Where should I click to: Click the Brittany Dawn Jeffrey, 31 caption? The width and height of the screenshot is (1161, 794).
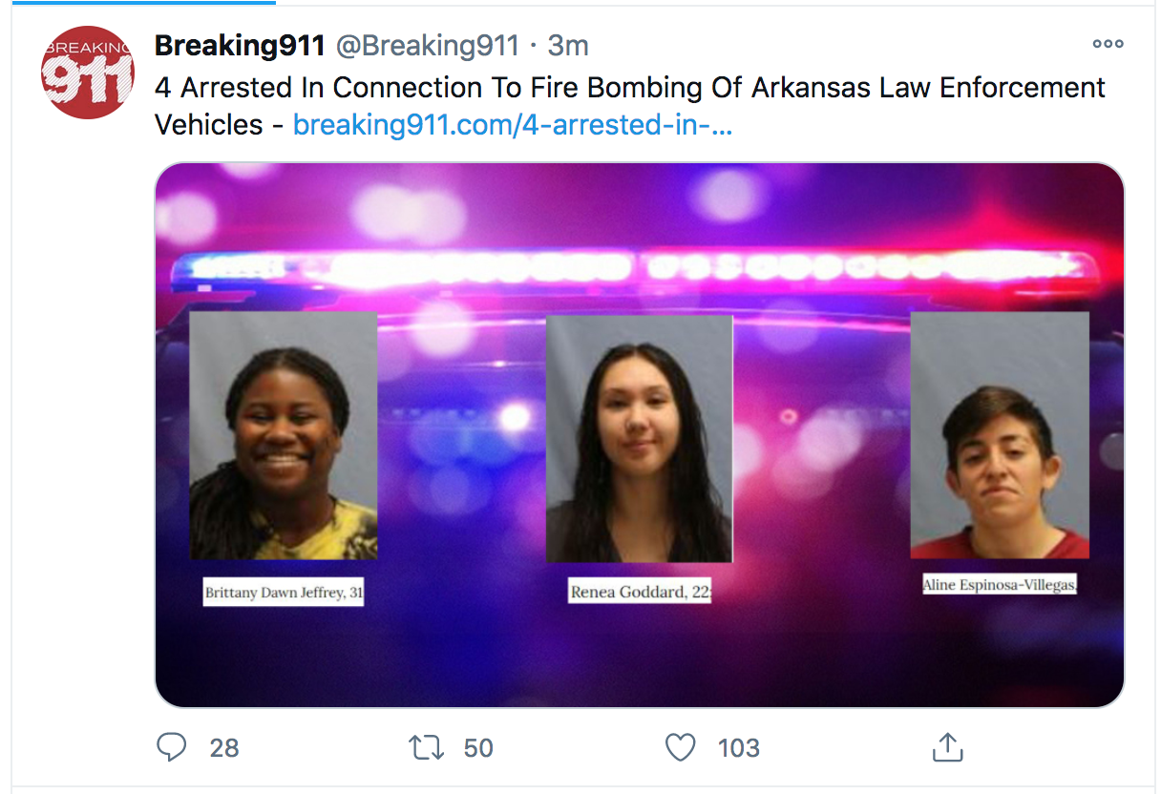click(x=284, y=592)
